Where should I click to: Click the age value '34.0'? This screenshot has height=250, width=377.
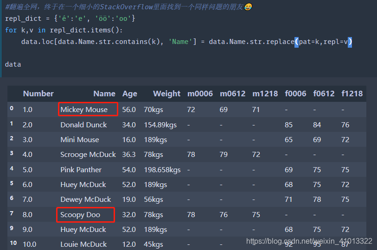(x=129, y=125)
